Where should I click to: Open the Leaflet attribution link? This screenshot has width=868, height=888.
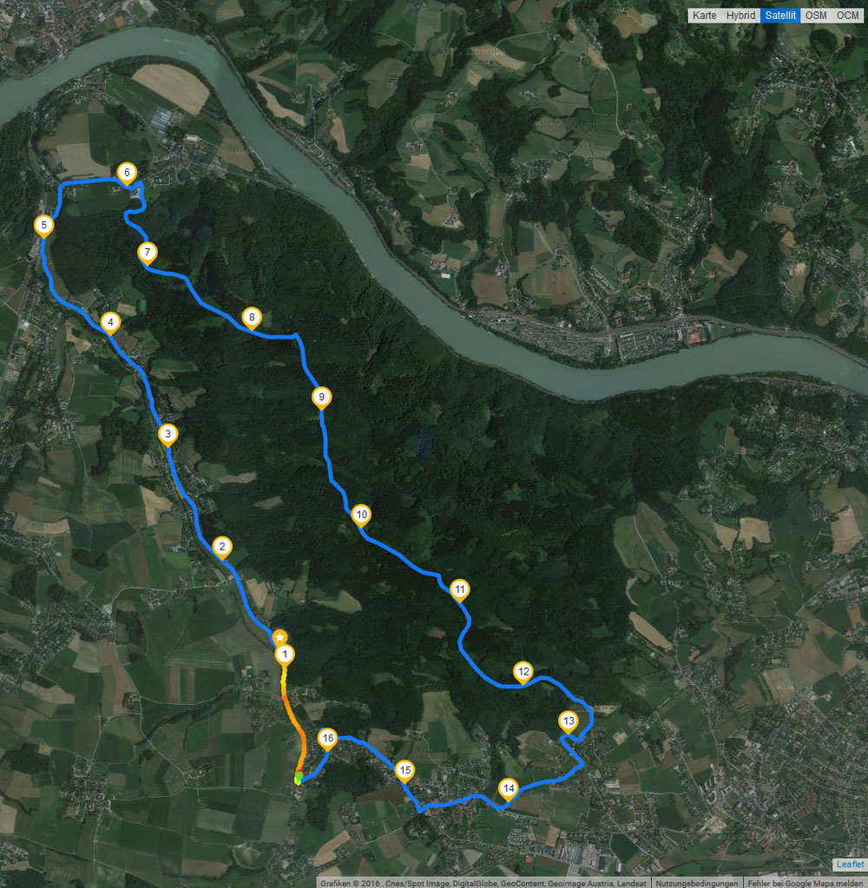click(850, 865)
